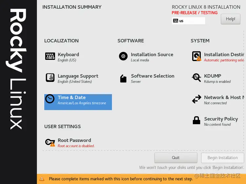
Task: Click the Time & Date clock icon
Action: click(x=50, y=99)
